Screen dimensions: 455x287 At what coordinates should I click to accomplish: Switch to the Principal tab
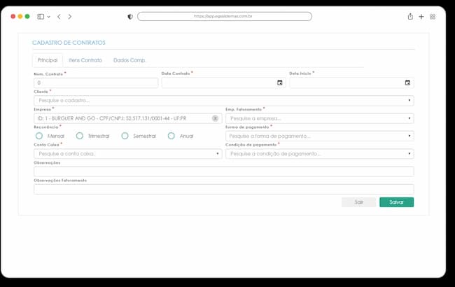[x=48, y=60]
